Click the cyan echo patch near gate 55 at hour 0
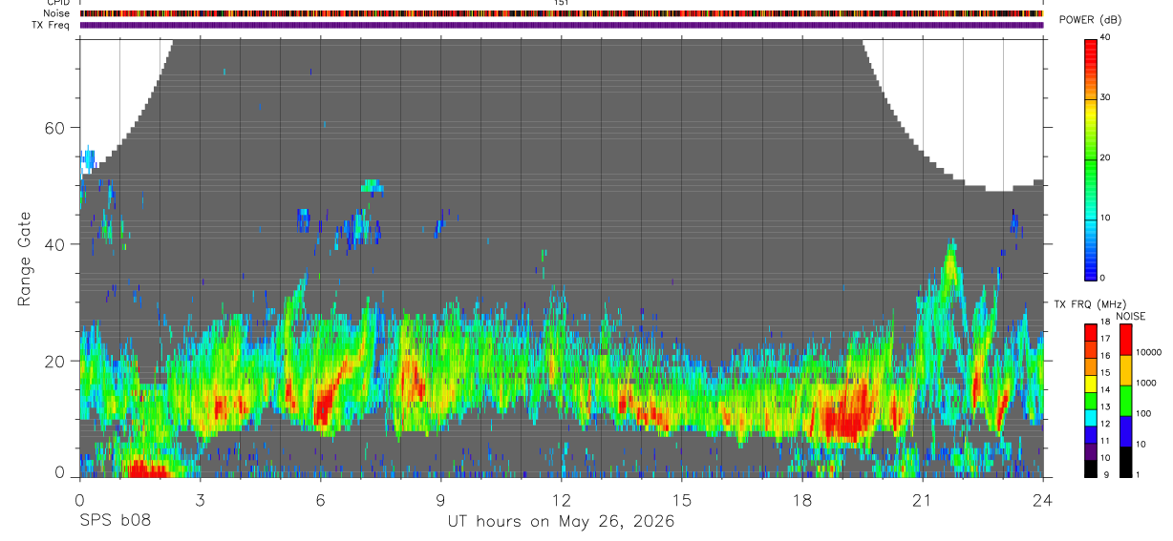This screenshot has width=1173, height=541. pos(88,158)
